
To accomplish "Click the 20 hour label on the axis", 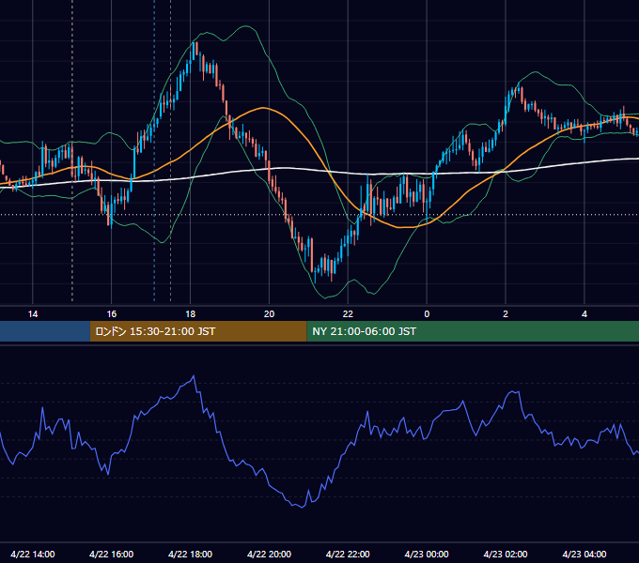I will 269,314.
